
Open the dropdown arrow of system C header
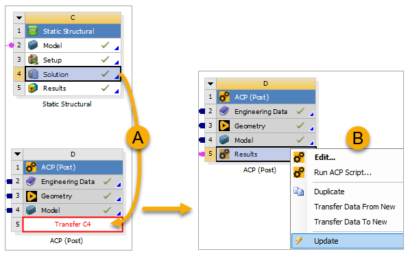pos(19,18)
